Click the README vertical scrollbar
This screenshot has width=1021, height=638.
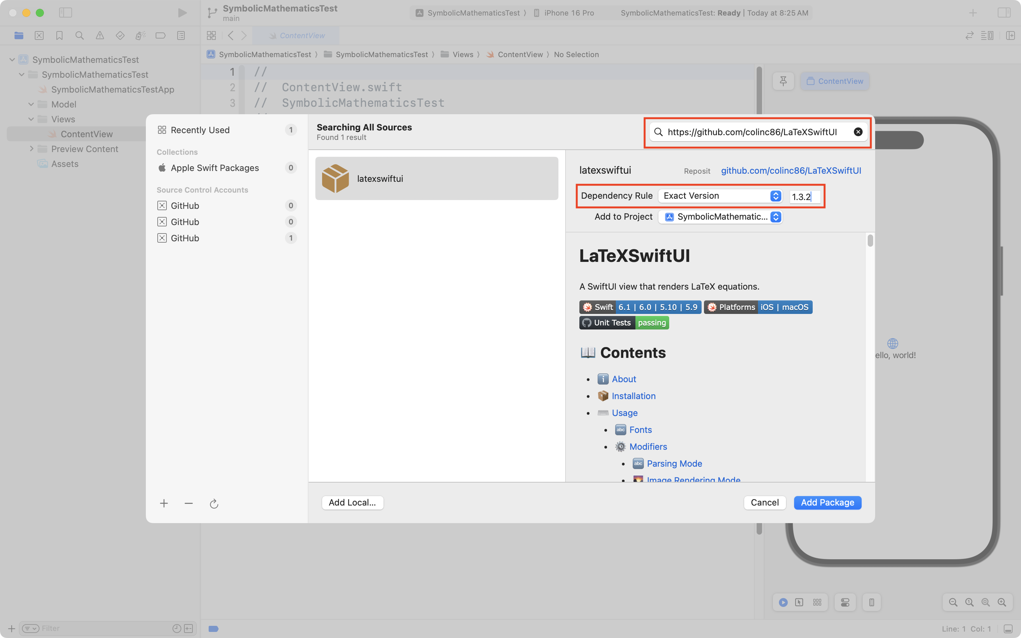(x=870, y=241)
